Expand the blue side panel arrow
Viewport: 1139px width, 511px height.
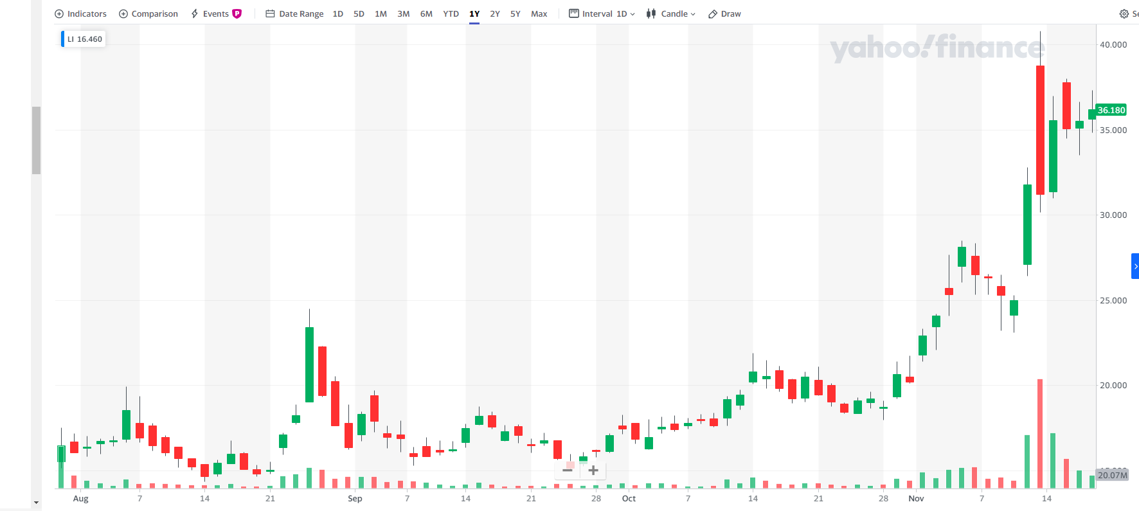pyautogui.click(x=1135, y=266)
